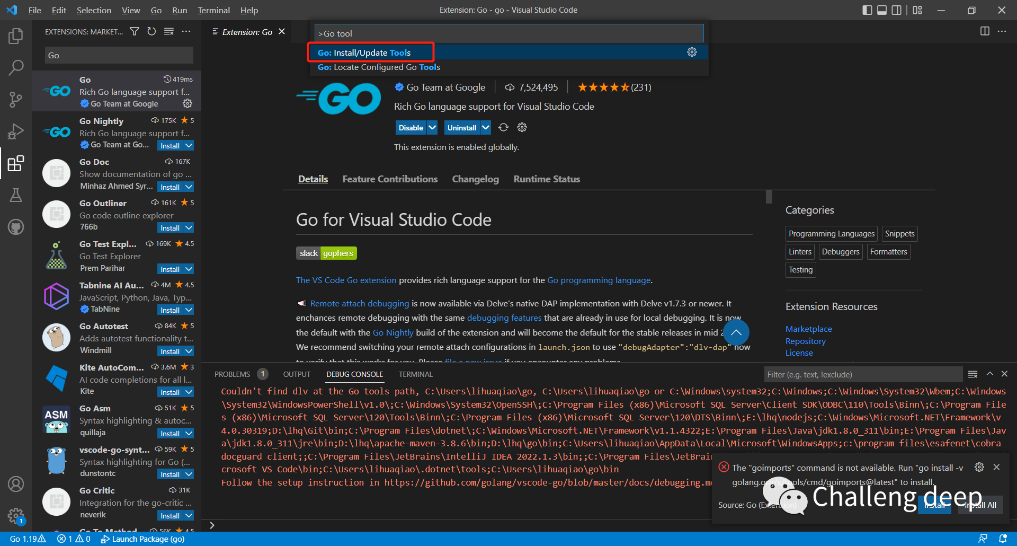Switch to the OUTPUT panel tab

[297, 374]
